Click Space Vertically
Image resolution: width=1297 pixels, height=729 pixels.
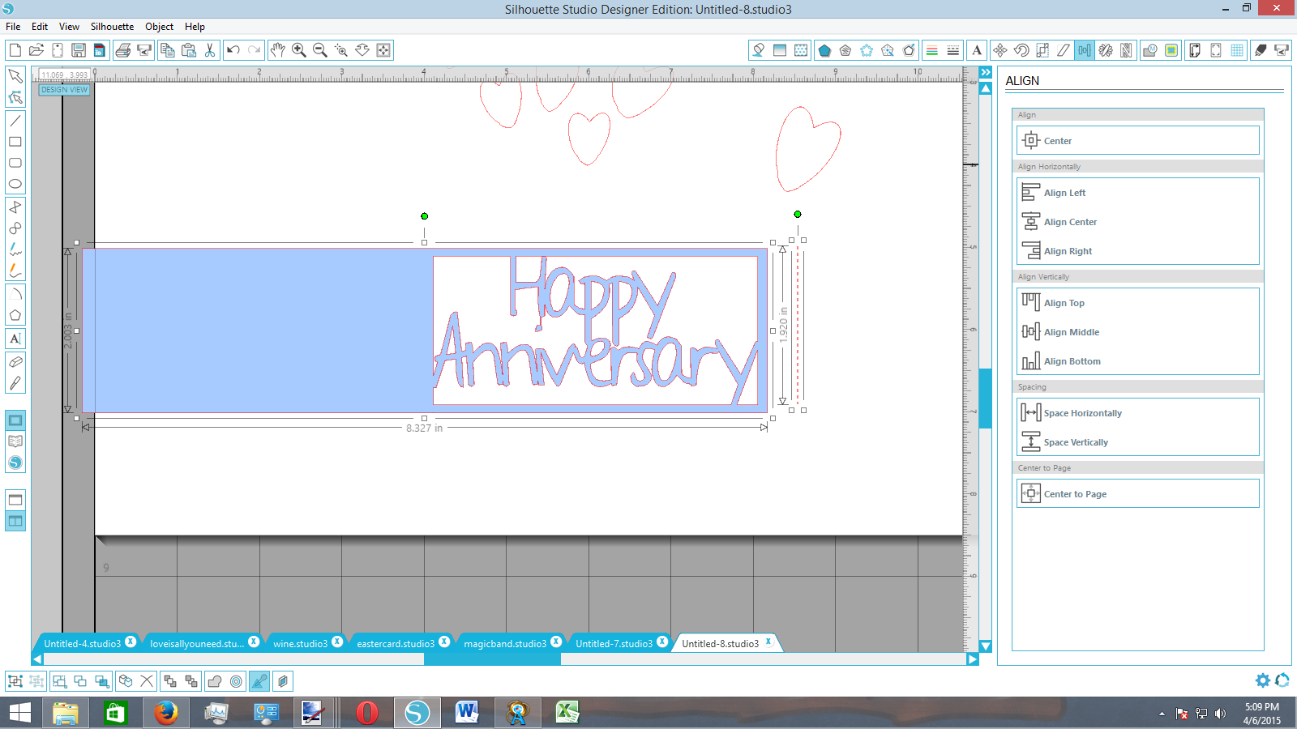click(x=1138, y=441)
